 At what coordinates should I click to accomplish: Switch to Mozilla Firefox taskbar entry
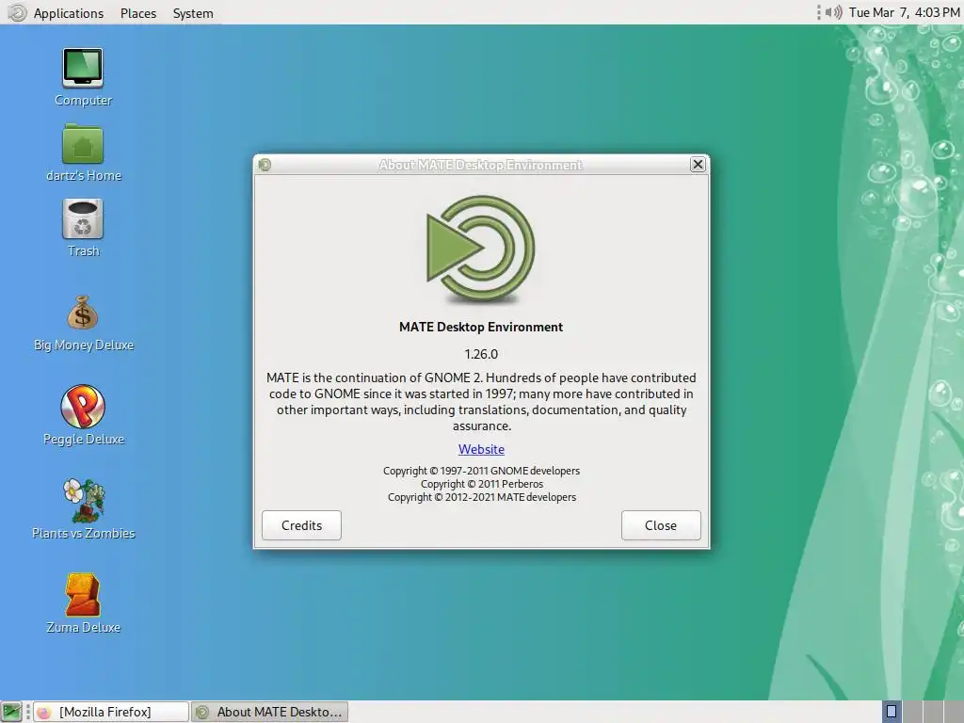[111, 712]
